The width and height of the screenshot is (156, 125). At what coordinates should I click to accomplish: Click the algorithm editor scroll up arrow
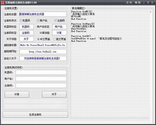coord(151,12)
